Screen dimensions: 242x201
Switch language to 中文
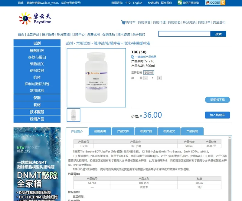(128, 3)
